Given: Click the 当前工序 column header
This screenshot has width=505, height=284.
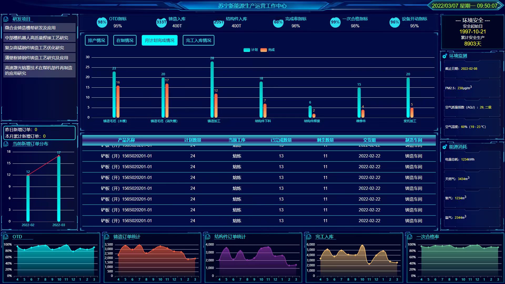Looking at the screenshot, I should pos(237,140).
